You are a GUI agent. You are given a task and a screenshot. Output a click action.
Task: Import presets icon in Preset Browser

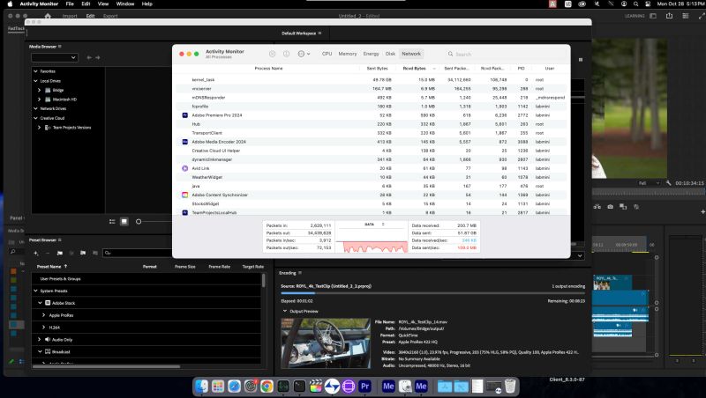pos(83,253)
